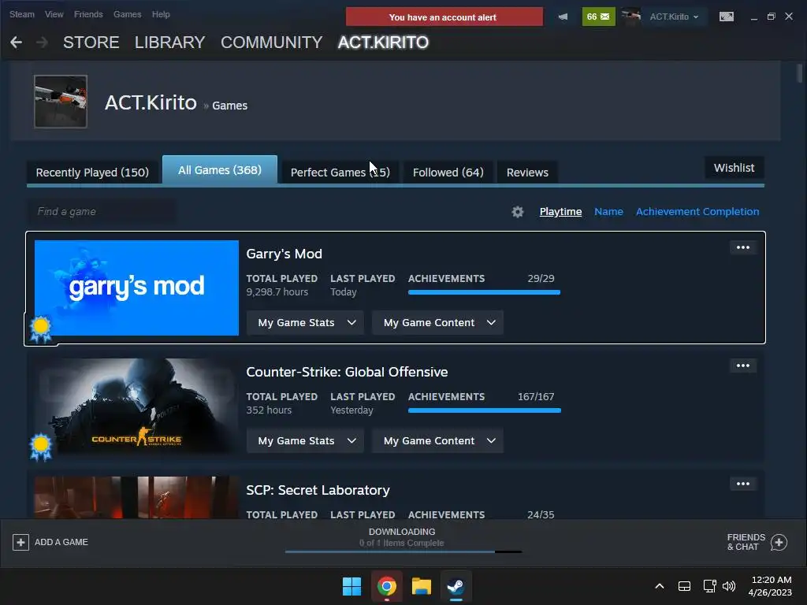
Task: Click Counter-Strike achievements progress bar
Action: (484, 410)
